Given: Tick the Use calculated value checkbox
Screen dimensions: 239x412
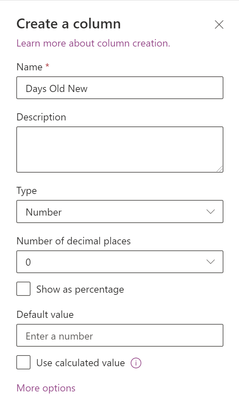Looking at the screenshot, I should point(23,363).
